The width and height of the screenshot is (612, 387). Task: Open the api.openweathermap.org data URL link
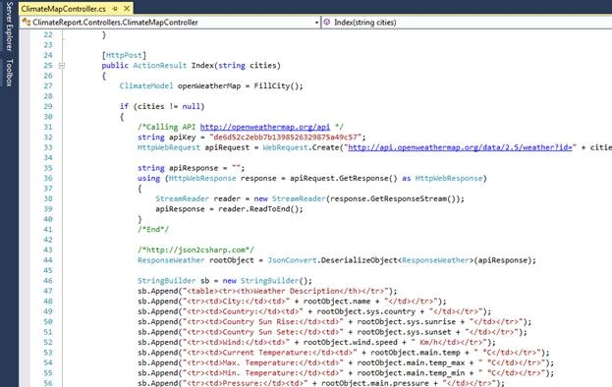tap(460, 147)
